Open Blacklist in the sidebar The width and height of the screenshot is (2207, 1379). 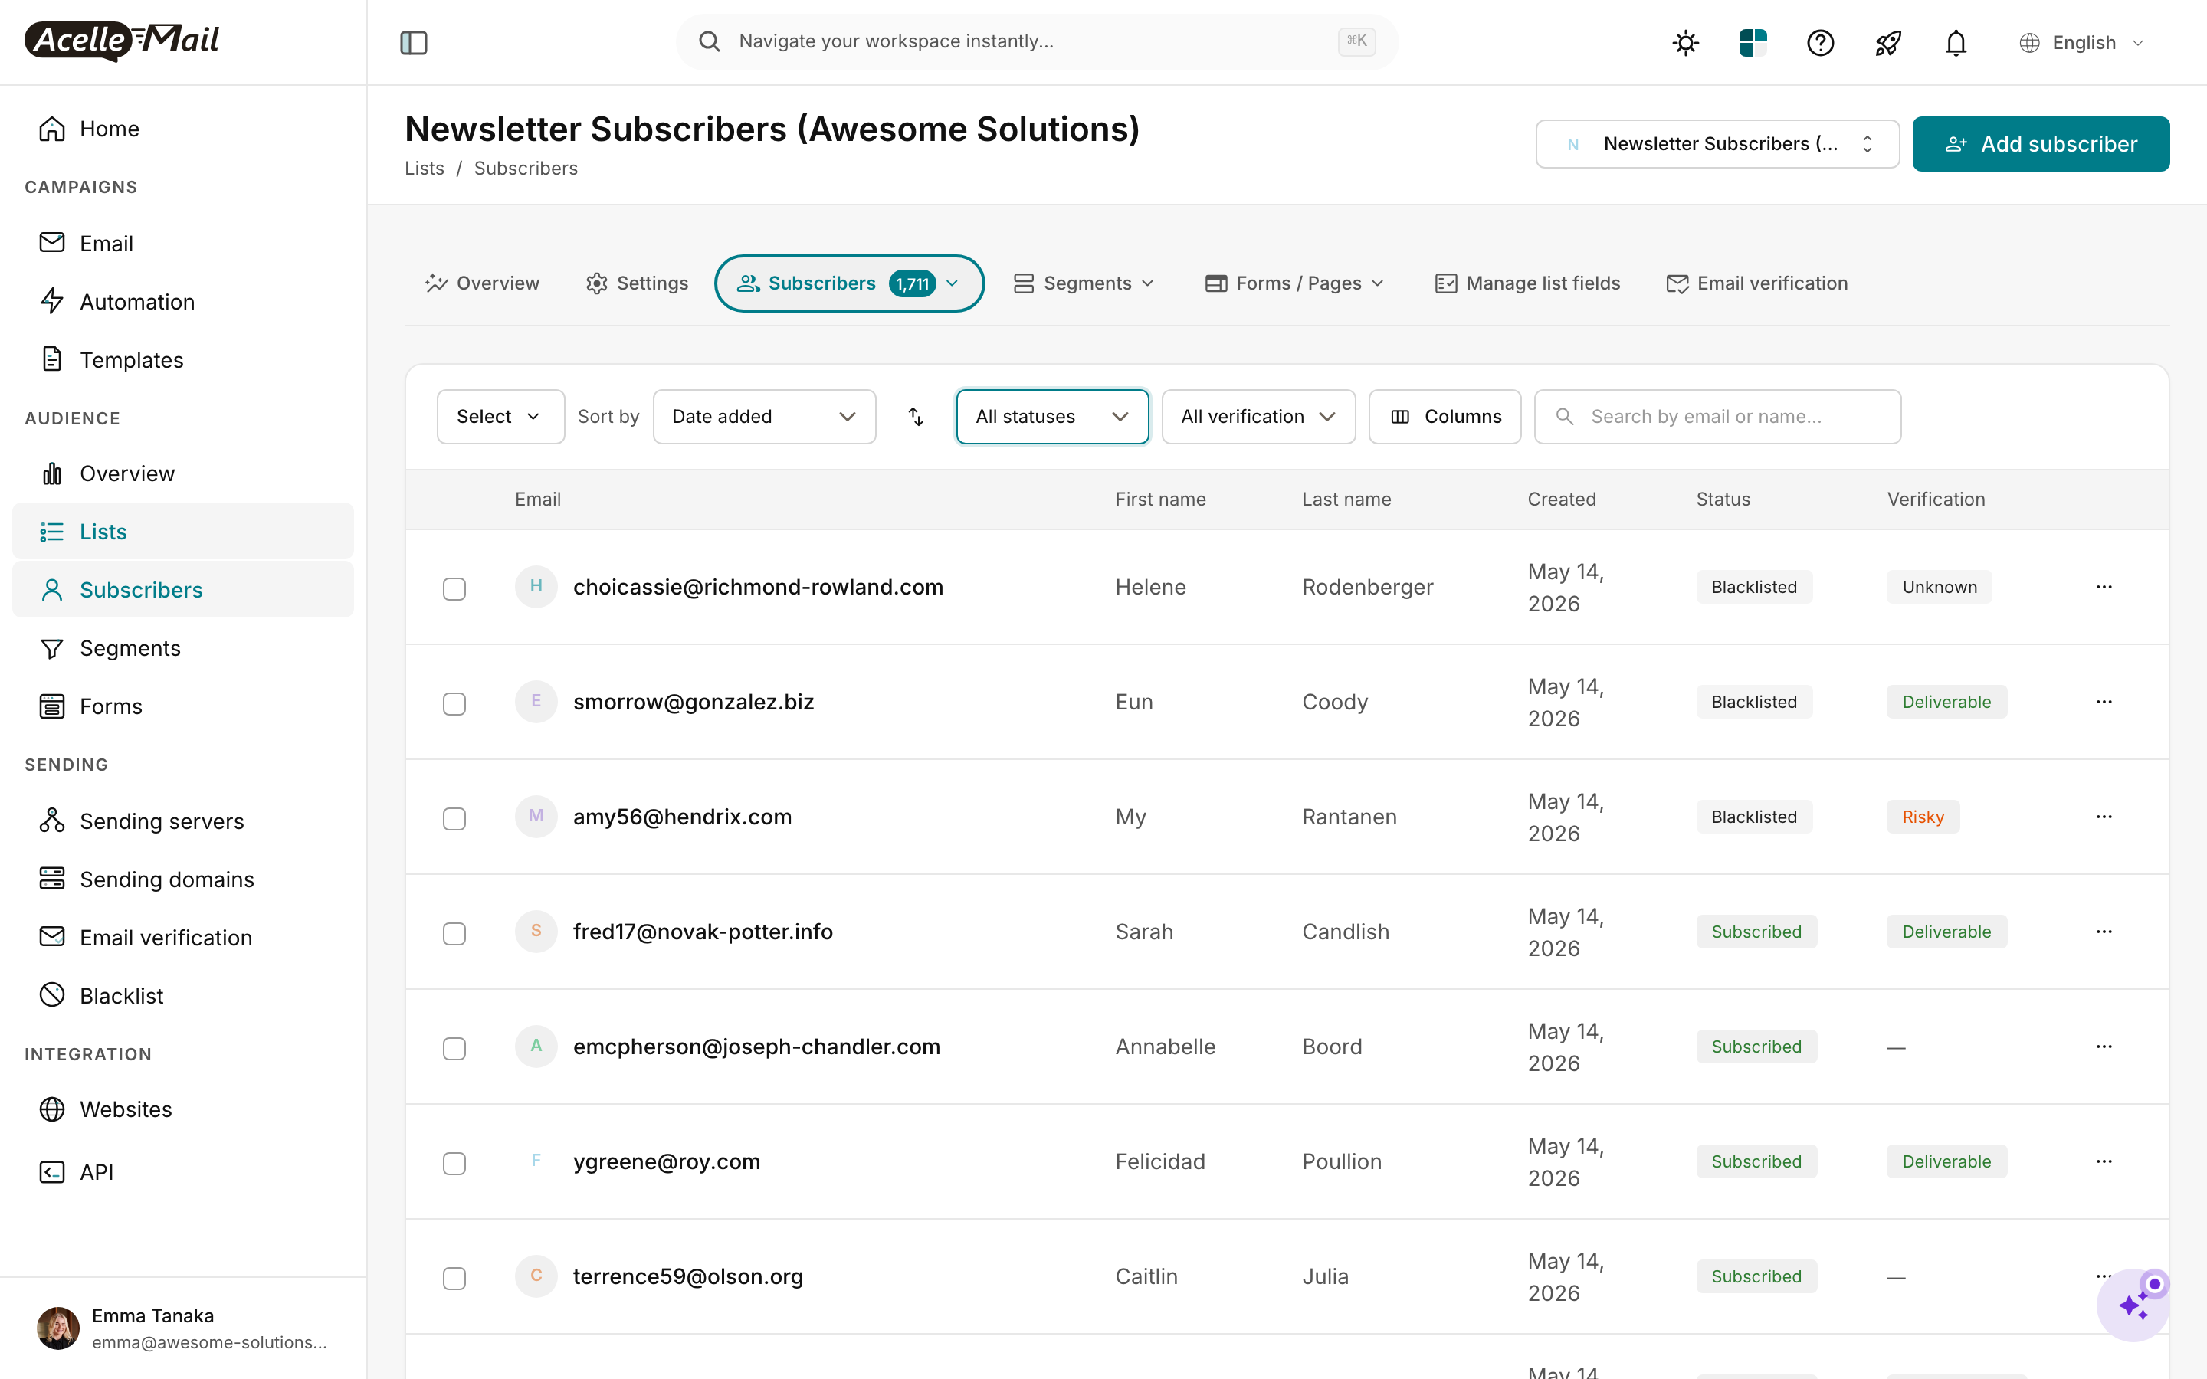tap(182, 996)
